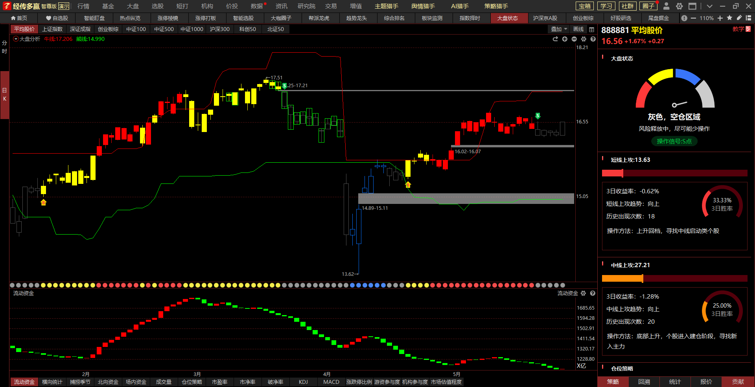Image resolution: width=755 pixels, height=387 pixels.
Task: Open the 研究院 top menu
Action: tap(307, 6)
